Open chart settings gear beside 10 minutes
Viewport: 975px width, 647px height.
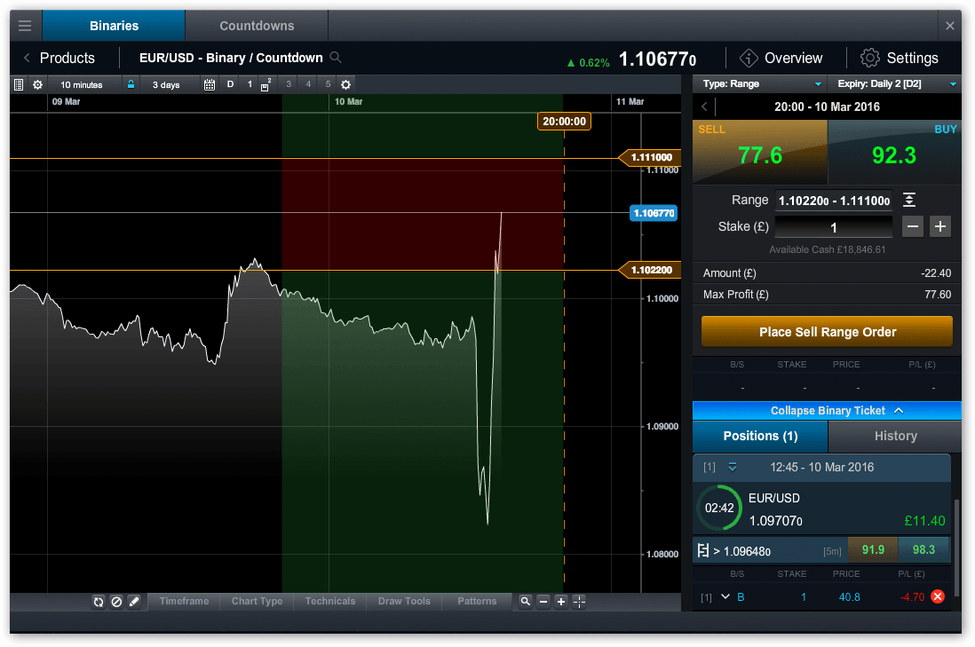coord(37,84)
